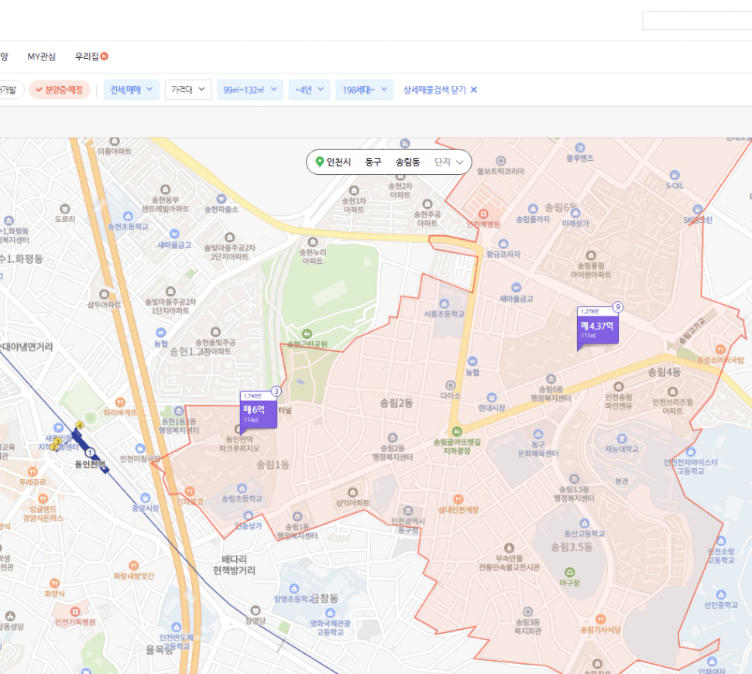Image resolution: width=752 pixels, height=674 pixels.
Task: Click the 현대시장 market icon
Action: pyautogui.click(x=491, y=397)
